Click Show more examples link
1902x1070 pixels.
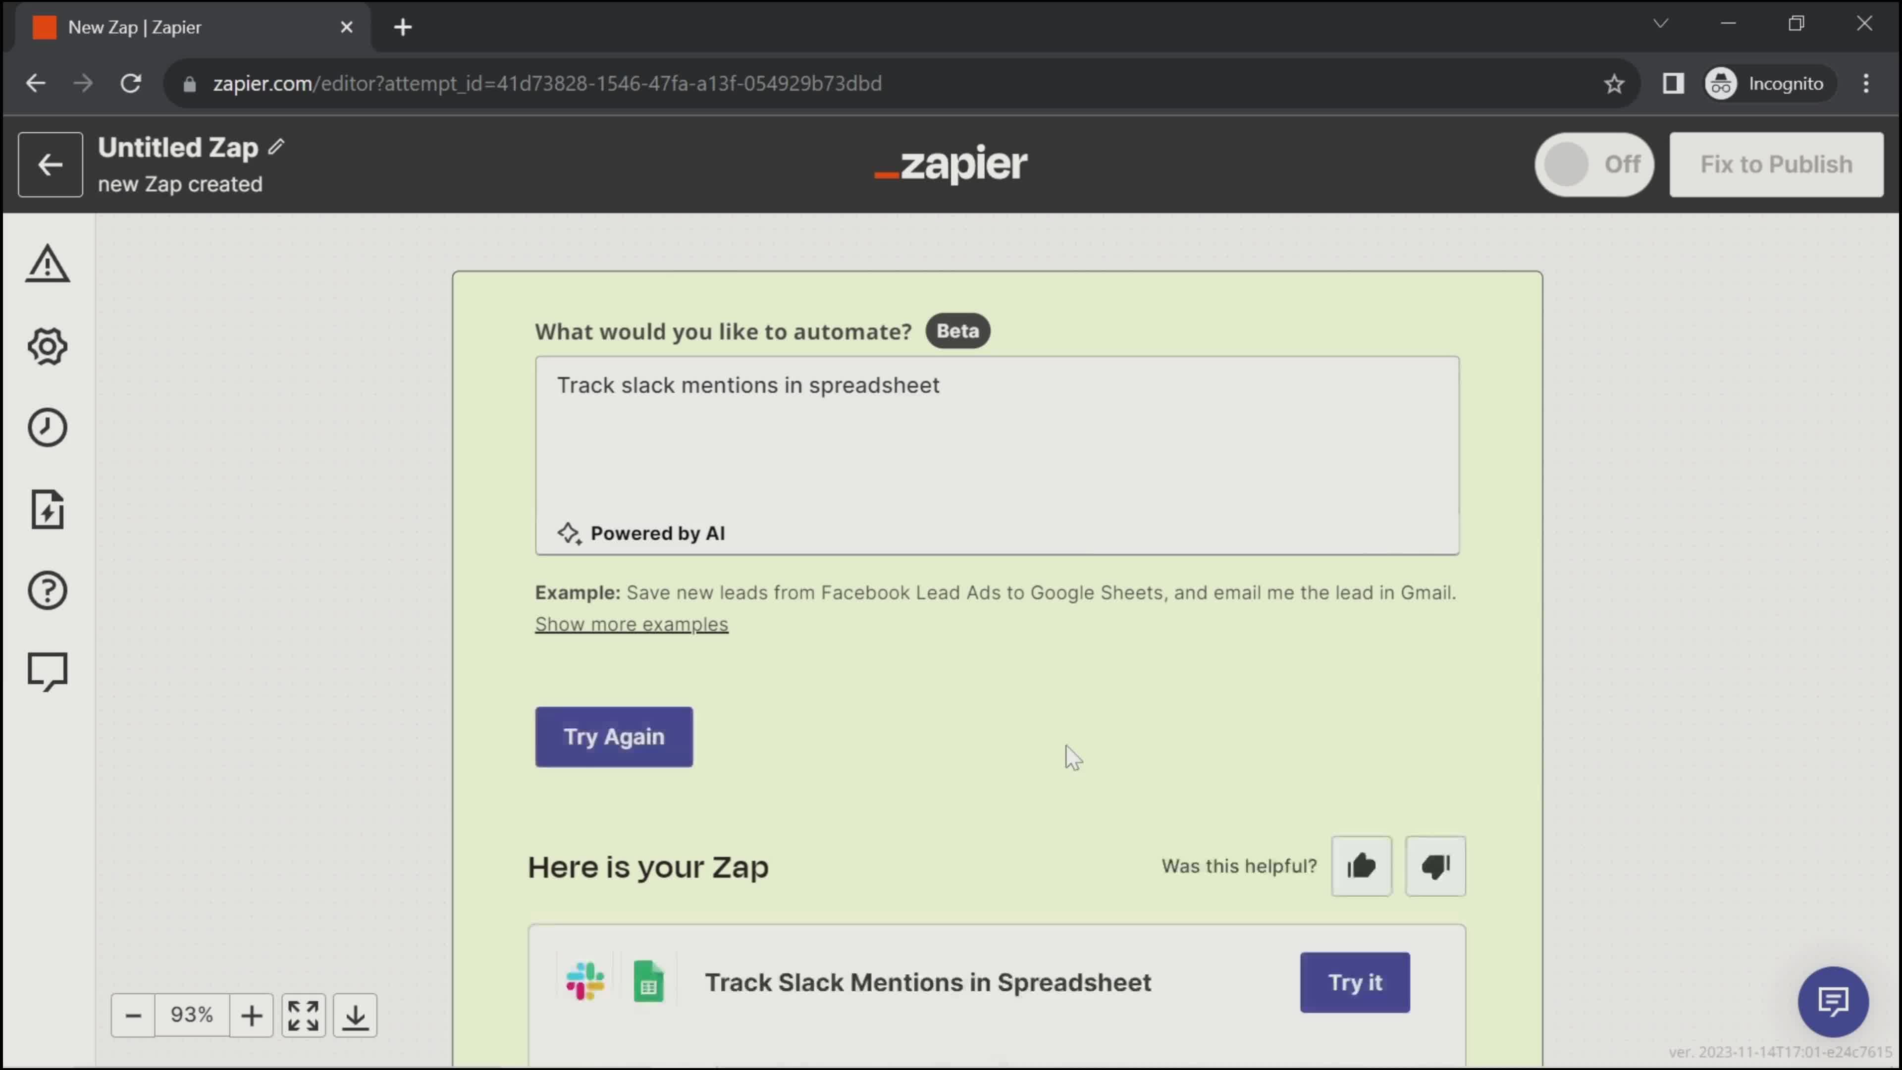(x=631, y=623)
